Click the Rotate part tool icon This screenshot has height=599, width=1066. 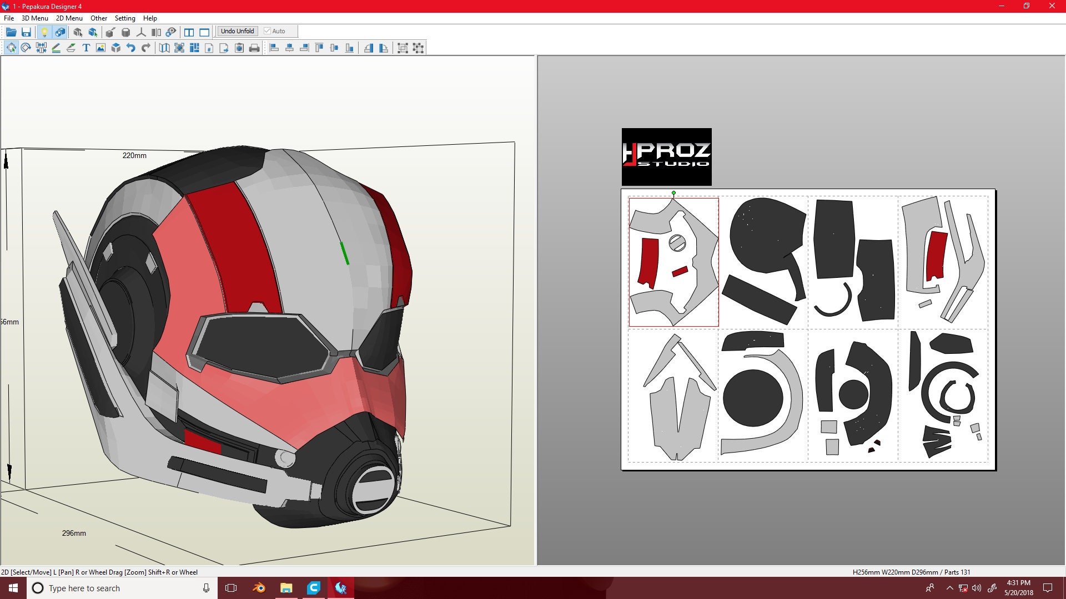tap(25, 48)
